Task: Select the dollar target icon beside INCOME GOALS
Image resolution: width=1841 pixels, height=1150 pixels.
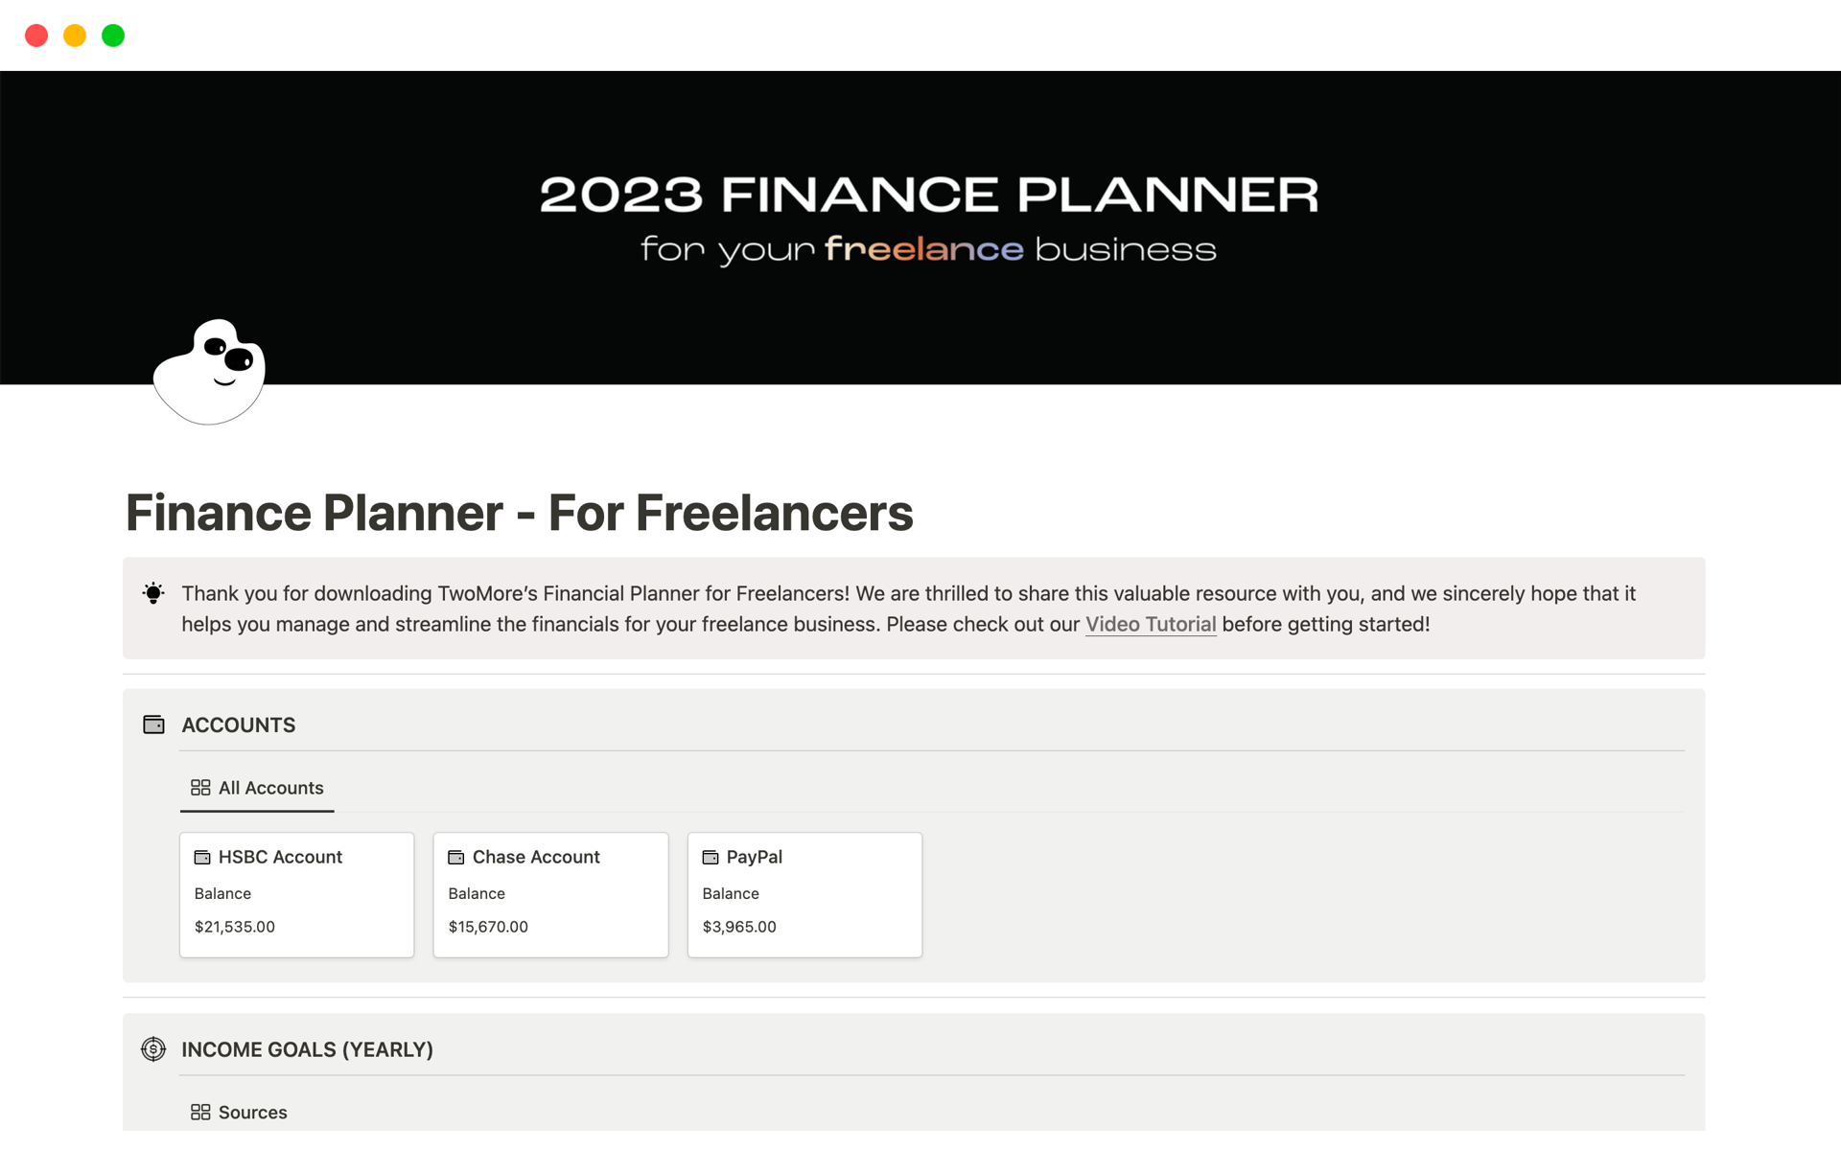Action: [x=153, y=1049]
